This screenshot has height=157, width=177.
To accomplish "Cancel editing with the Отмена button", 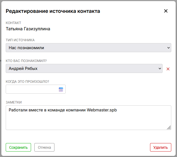I will tap(44, 147).
